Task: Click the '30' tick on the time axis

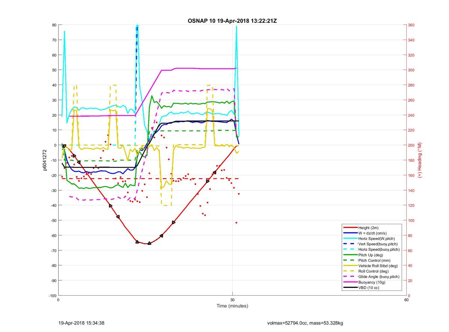Action: [x=232, y=300]
